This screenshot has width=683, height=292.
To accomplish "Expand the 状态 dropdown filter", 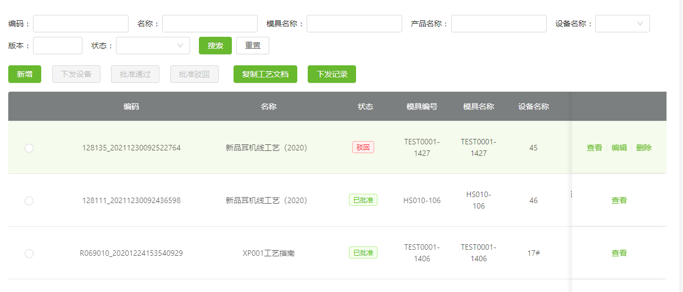I will (153, 46).
